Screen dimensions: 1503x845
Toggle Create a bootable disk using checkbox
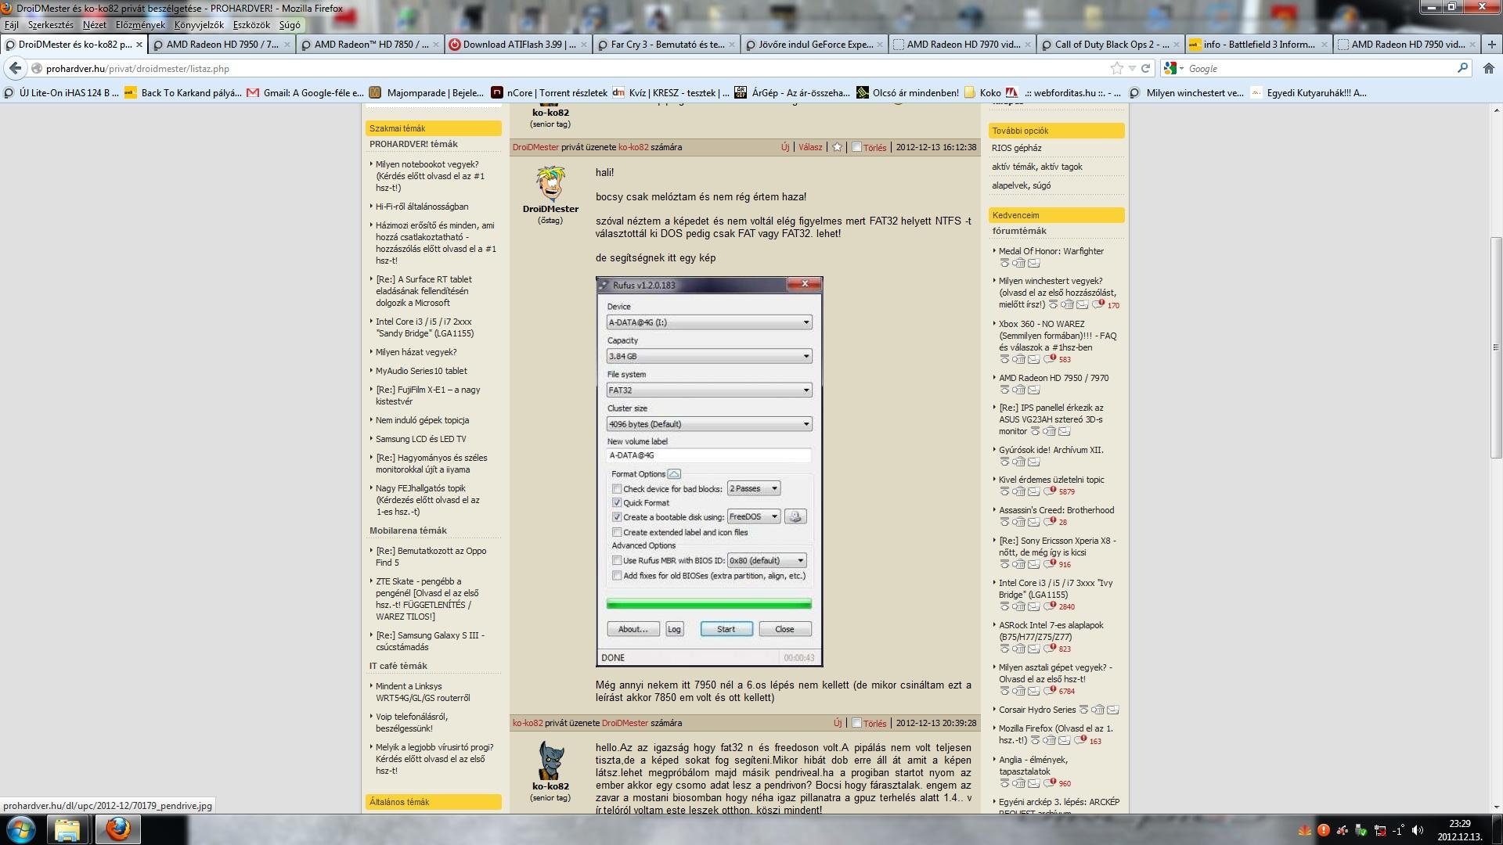(617, 517)
